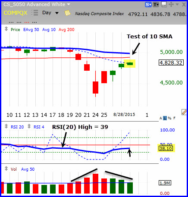The height and width of the screenshot is (197, 188).
Task: Click the Price indicator label
Action: (x=16, y=30)
